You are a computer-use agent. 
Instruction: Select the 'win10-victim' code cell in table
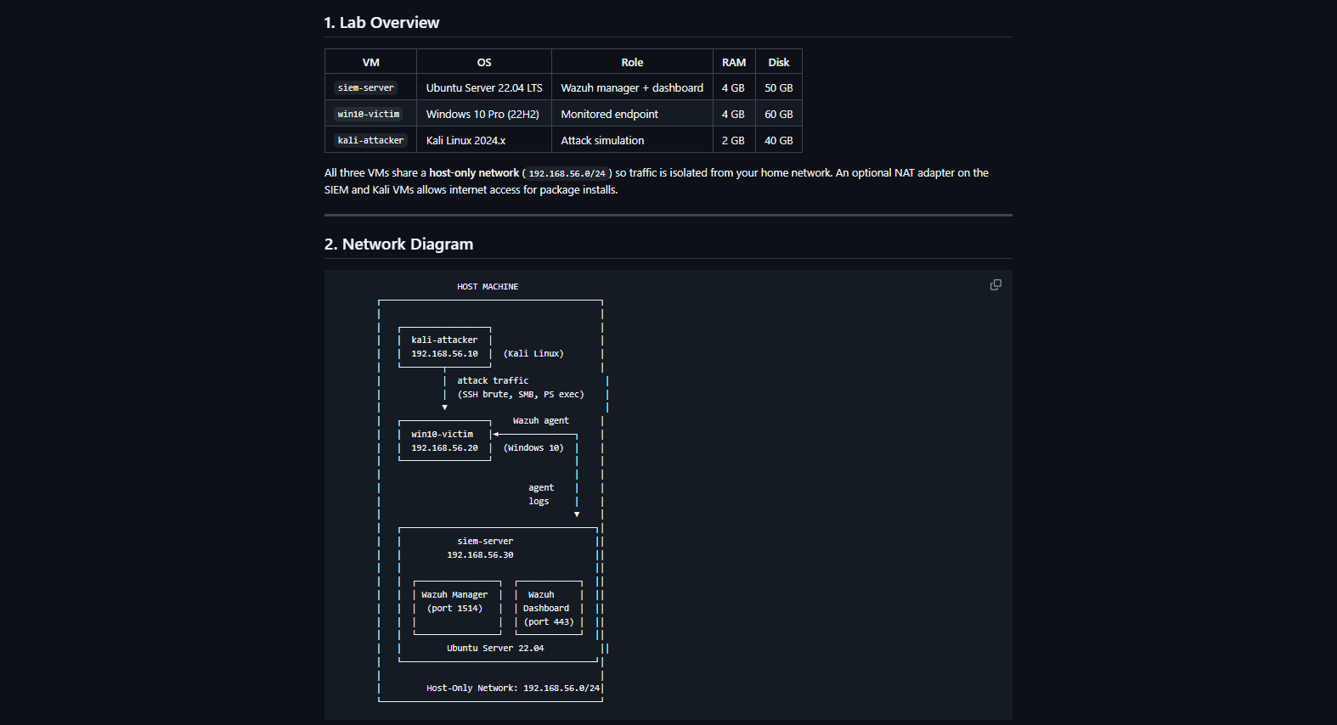click(369, 115)
